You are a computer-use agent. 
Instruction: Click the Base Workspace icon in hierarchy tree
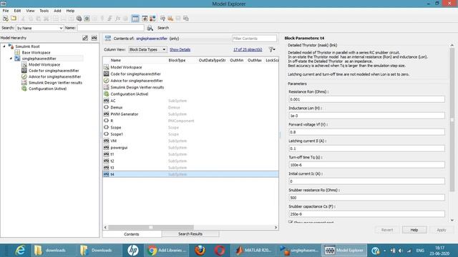[17, 52]
